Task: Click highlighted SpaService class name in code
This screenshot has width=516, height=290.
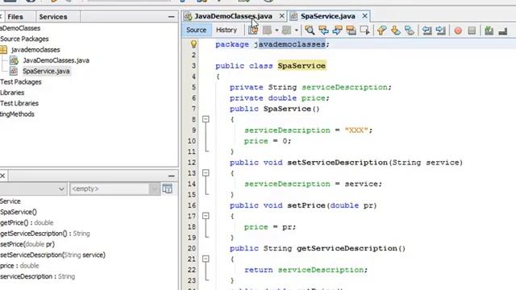Action: 302,66
